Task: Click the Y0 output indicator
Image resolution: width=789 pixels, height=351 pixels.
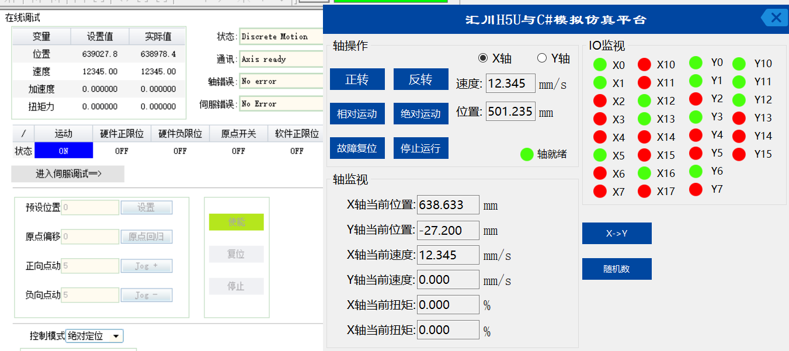Action: [696, 62]
